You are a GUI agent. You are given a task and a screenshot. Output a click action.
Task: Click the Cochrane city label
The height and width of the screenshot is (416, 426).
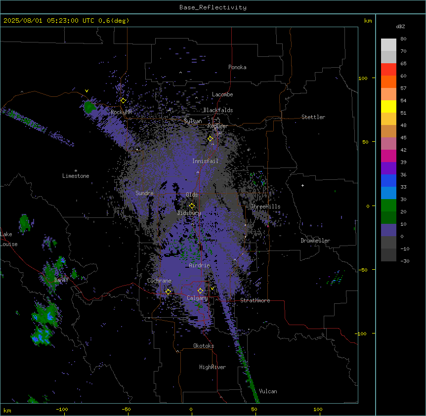(x=159, y=281)
